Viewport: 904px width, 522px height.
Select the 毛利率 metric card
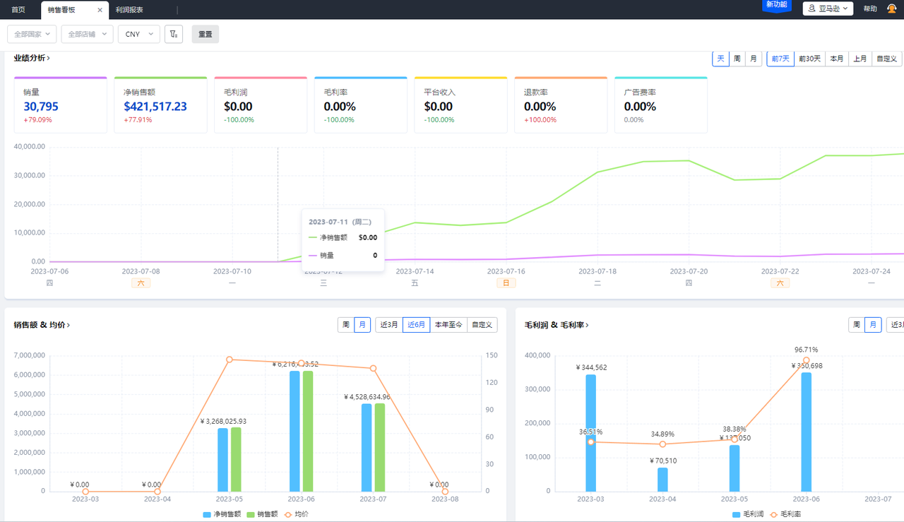click(x=361, y=105)
